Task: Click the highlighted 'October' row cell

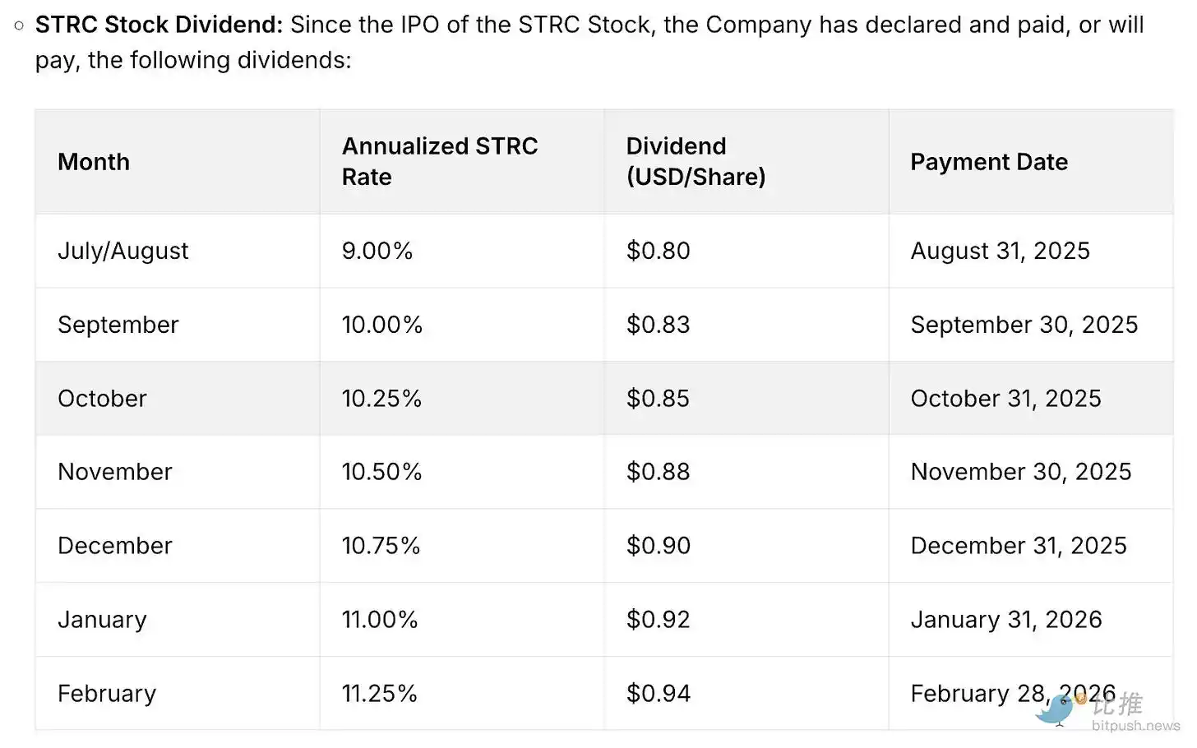Action: 102,399
